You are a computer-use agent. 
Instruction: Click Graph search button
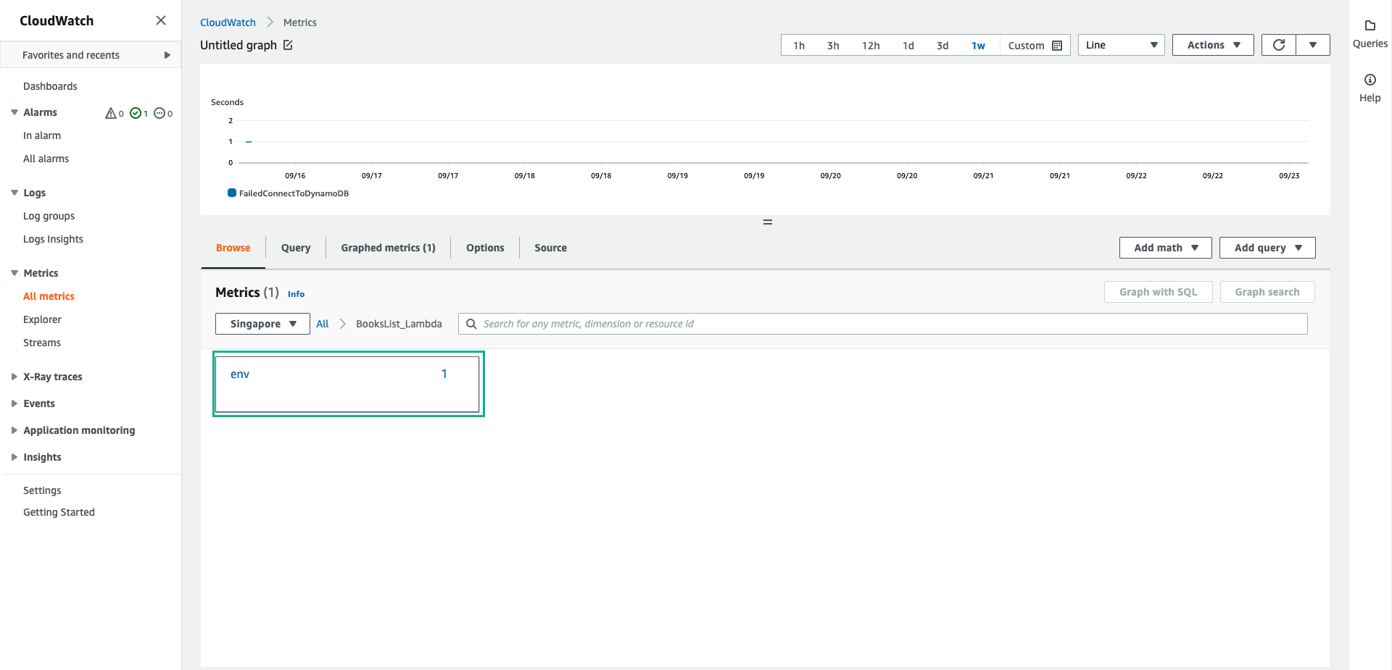coord(1267,292)
